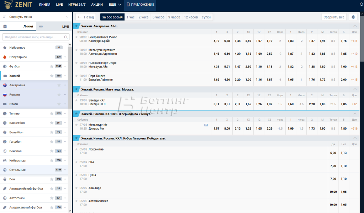This screenshot has width=364, height=213.
Task: Click the Автогонки steering wheel icon
Action: pos(5,198)
